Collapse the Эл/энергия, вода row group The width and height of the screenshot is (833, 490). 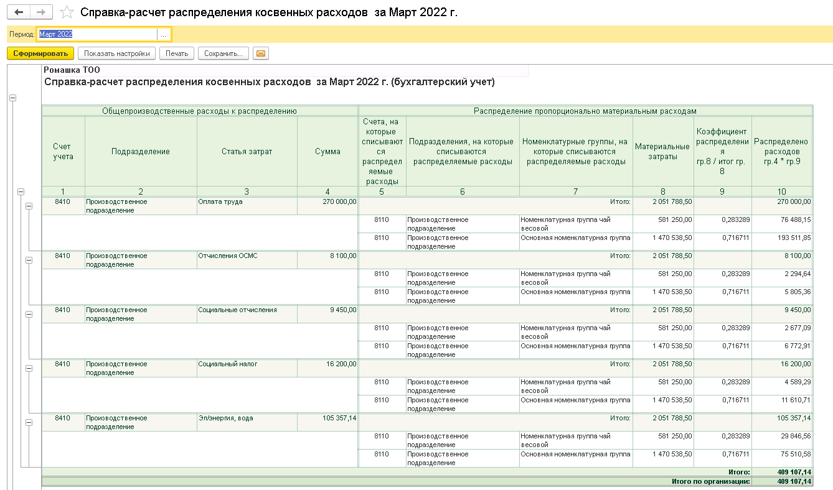tap(29, 422)
